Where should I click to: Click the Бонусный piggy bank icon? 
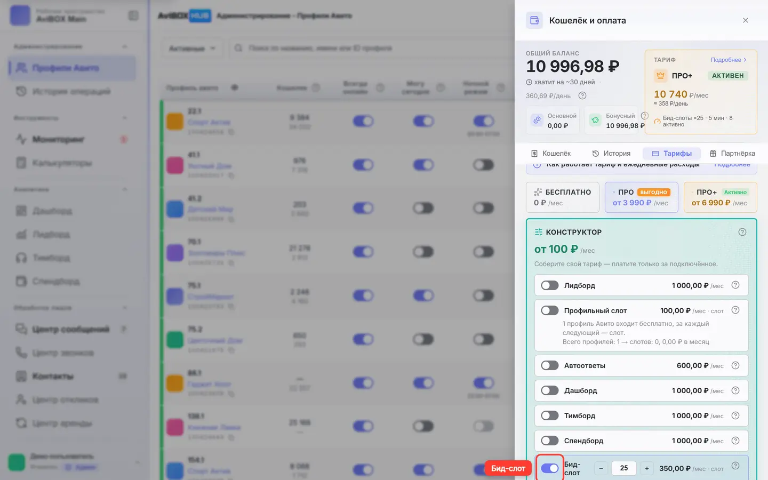[595, 120]
